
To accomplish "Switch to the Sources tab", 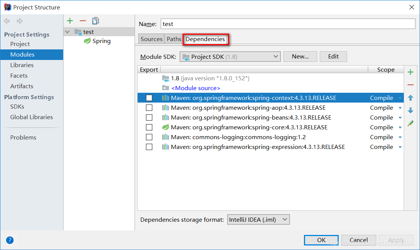I will pyautogui.click(x=151, y=39).
